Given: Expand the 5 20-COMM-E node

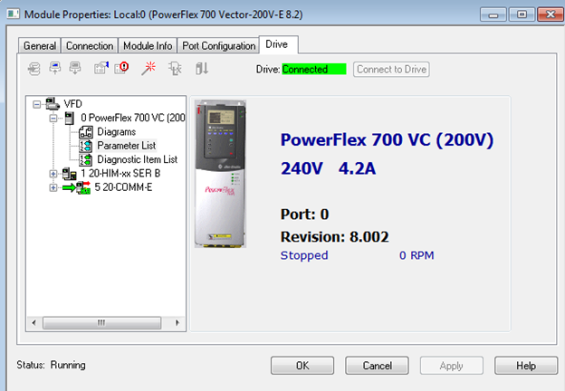Looking at the screenshot, I should click(x=53, y=187).
